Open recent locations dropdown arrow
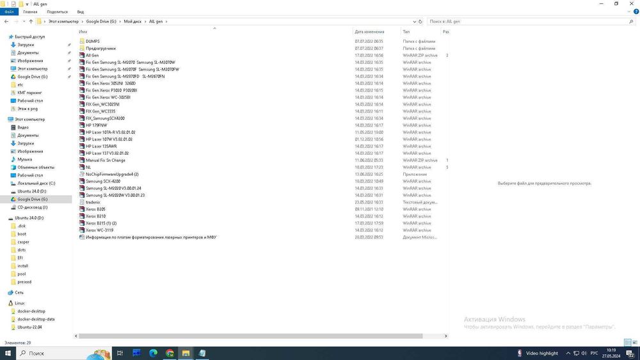640x360 pixels. [x=24, y=22]
